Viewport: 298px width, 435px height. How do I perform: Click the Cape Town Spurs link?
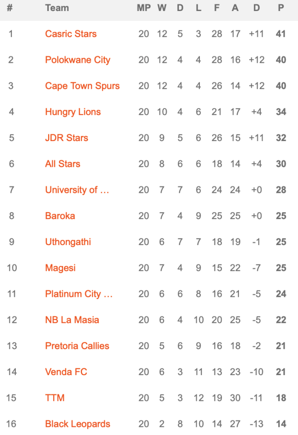pos(82,86)
